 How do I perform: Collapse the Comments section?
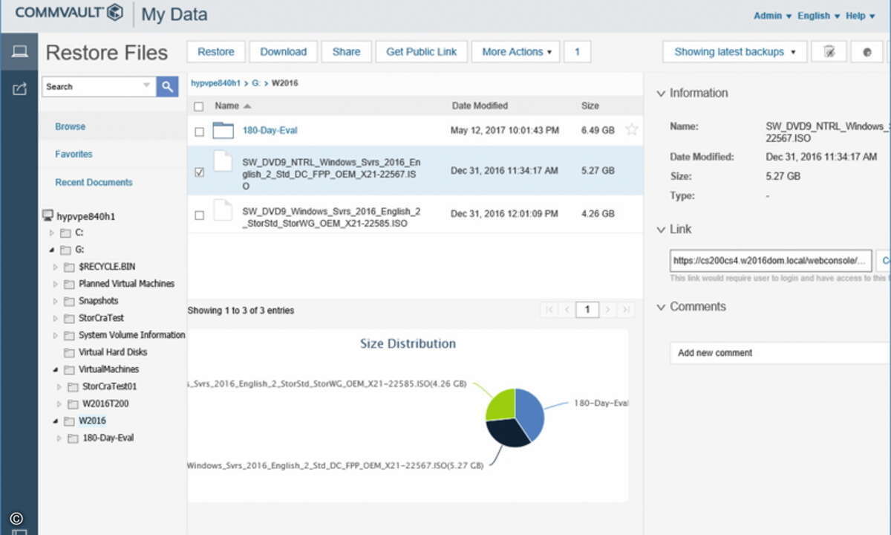tap(662, 307)
